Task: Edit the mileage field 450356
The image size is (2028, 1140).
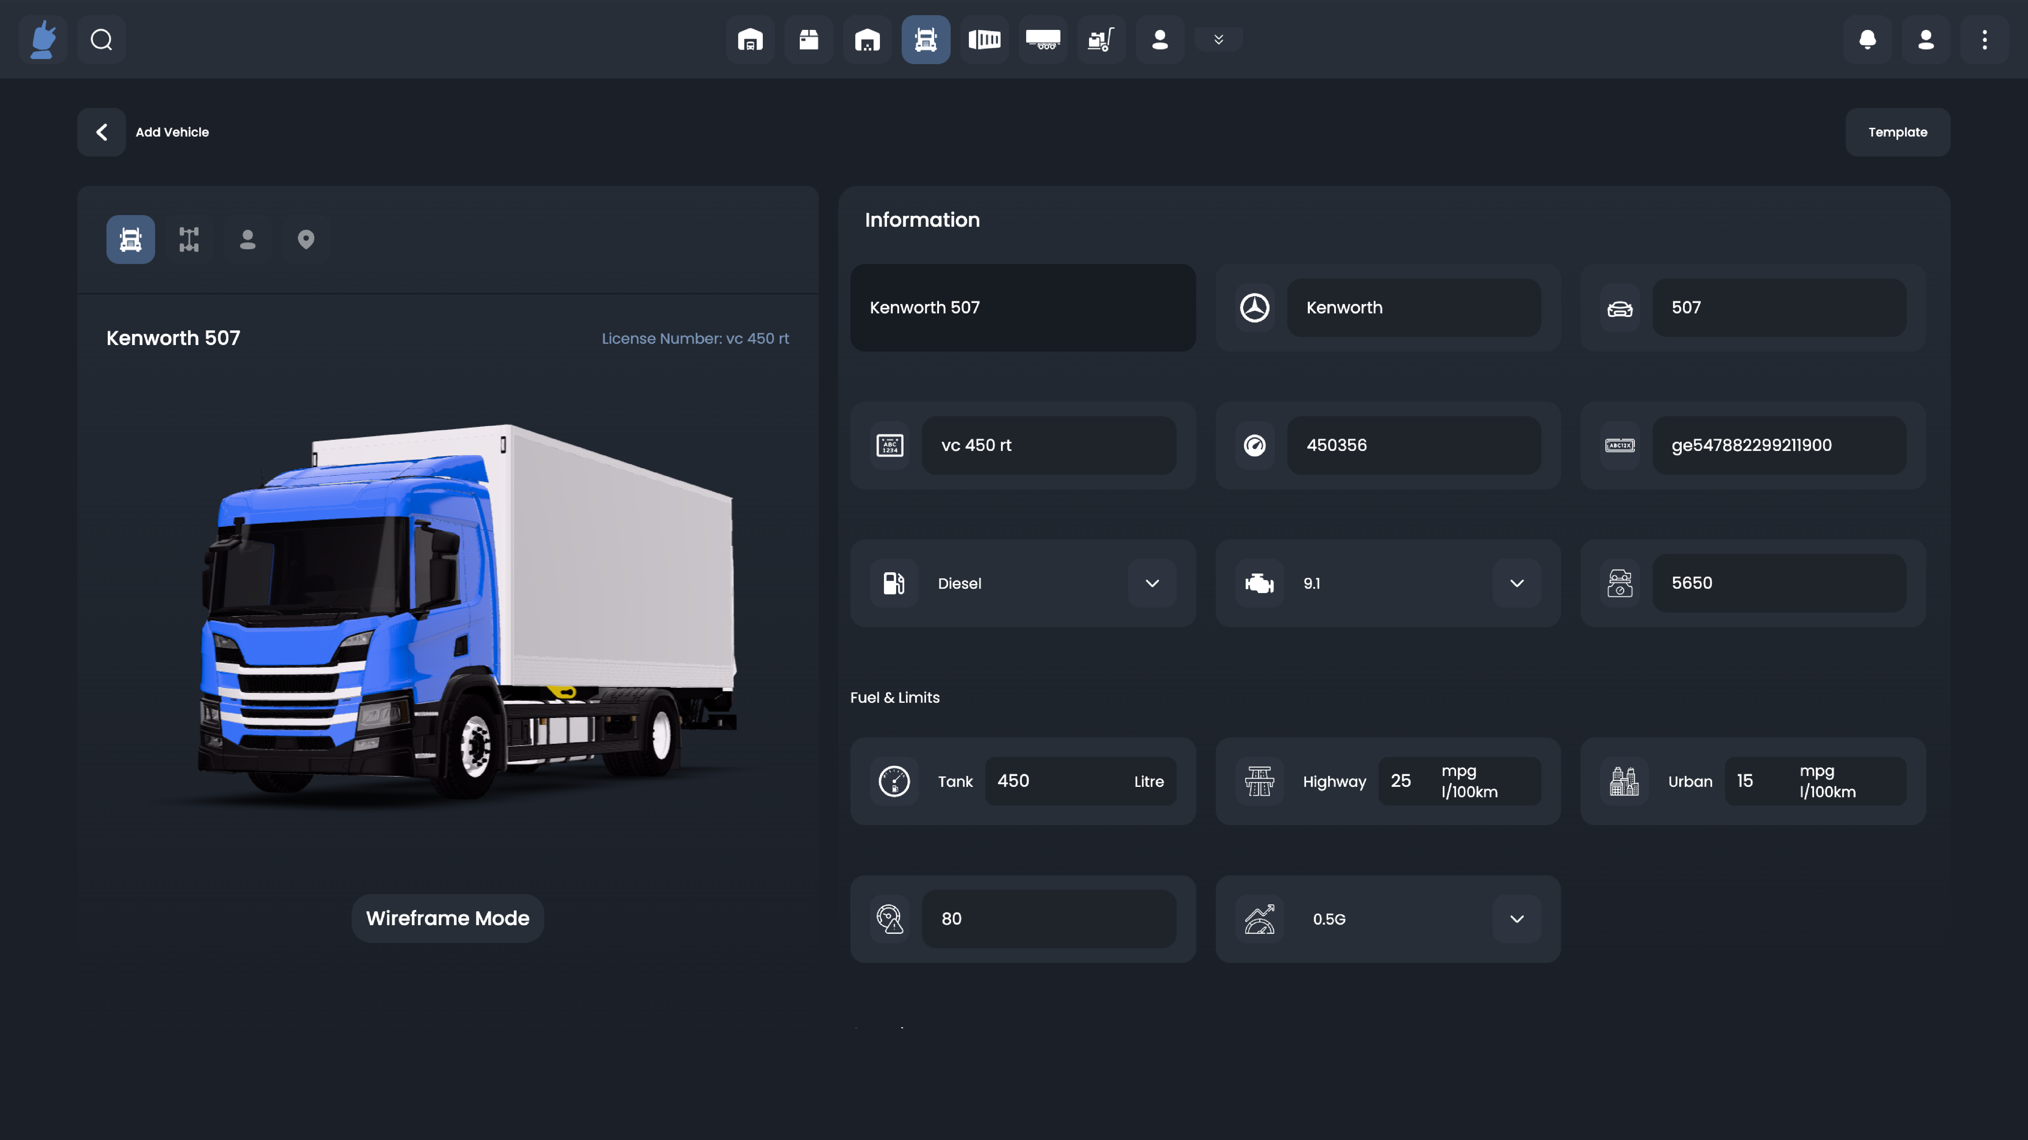Action: 1414,445
